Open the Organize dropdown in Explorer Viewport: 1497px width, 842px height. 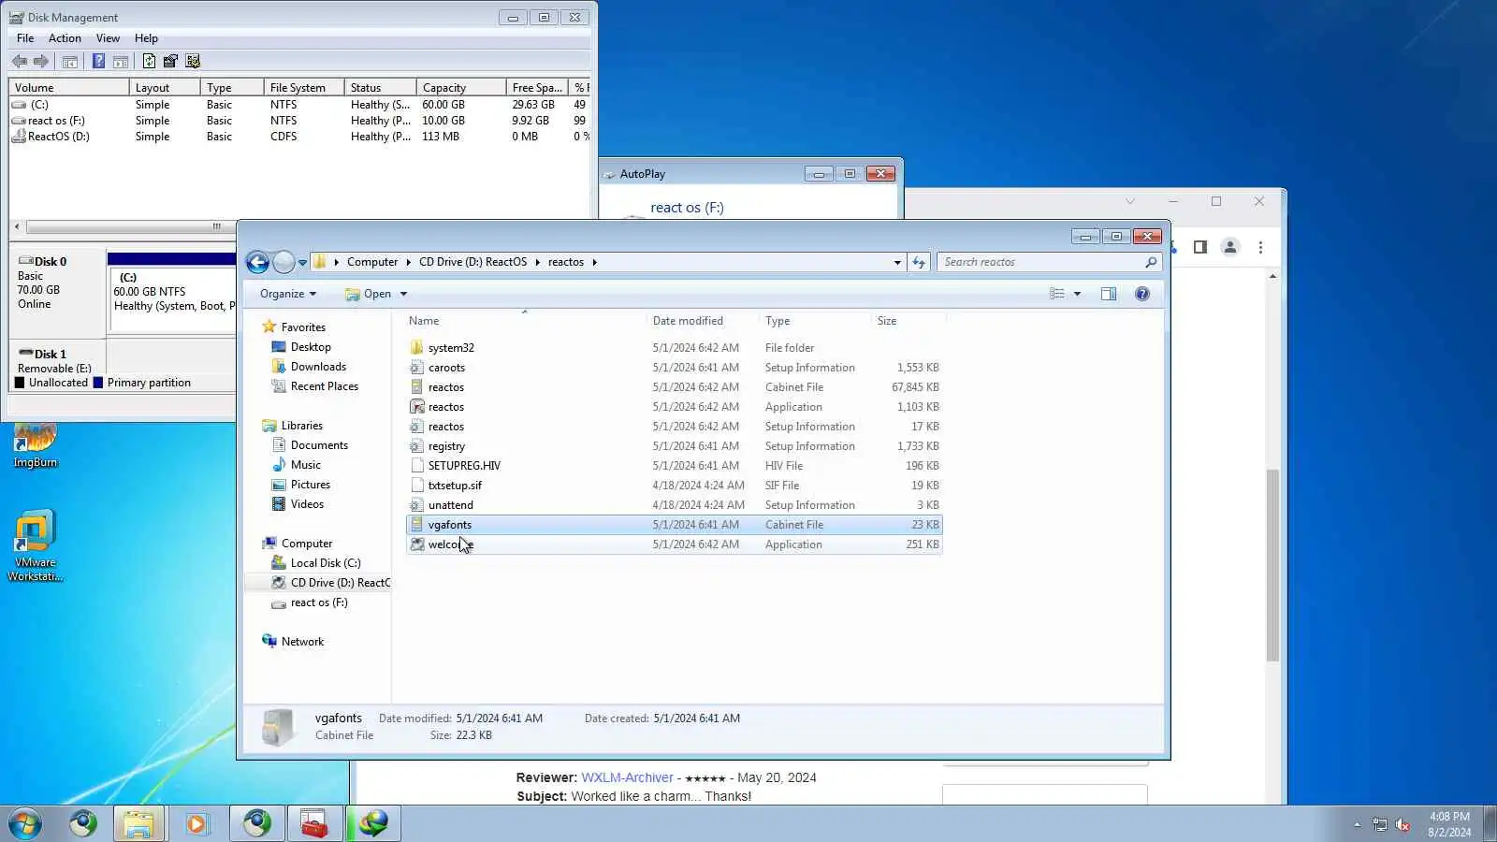(288, 294)
